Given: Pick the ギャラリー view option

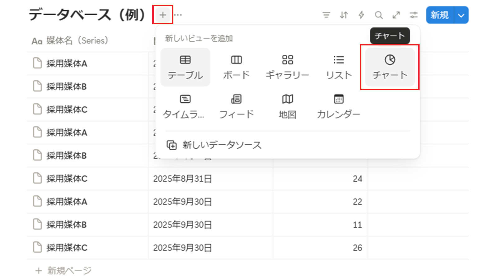Looking at the screenshot, I should pos(287,67).
